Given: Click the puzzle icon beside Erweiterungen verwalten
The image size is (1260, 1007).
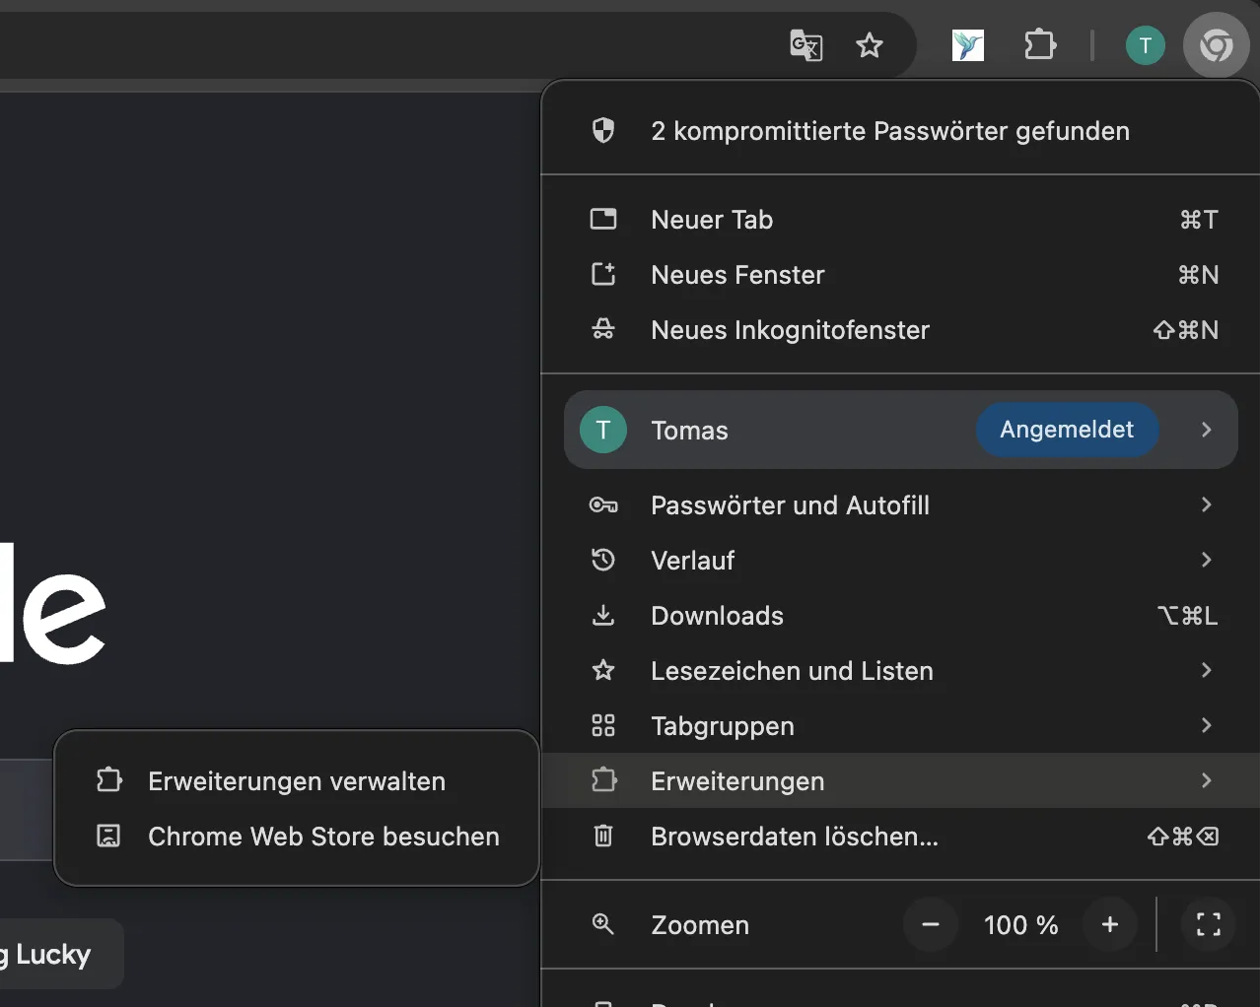Looking at the screenshot, I should click(x=108, y=780).
